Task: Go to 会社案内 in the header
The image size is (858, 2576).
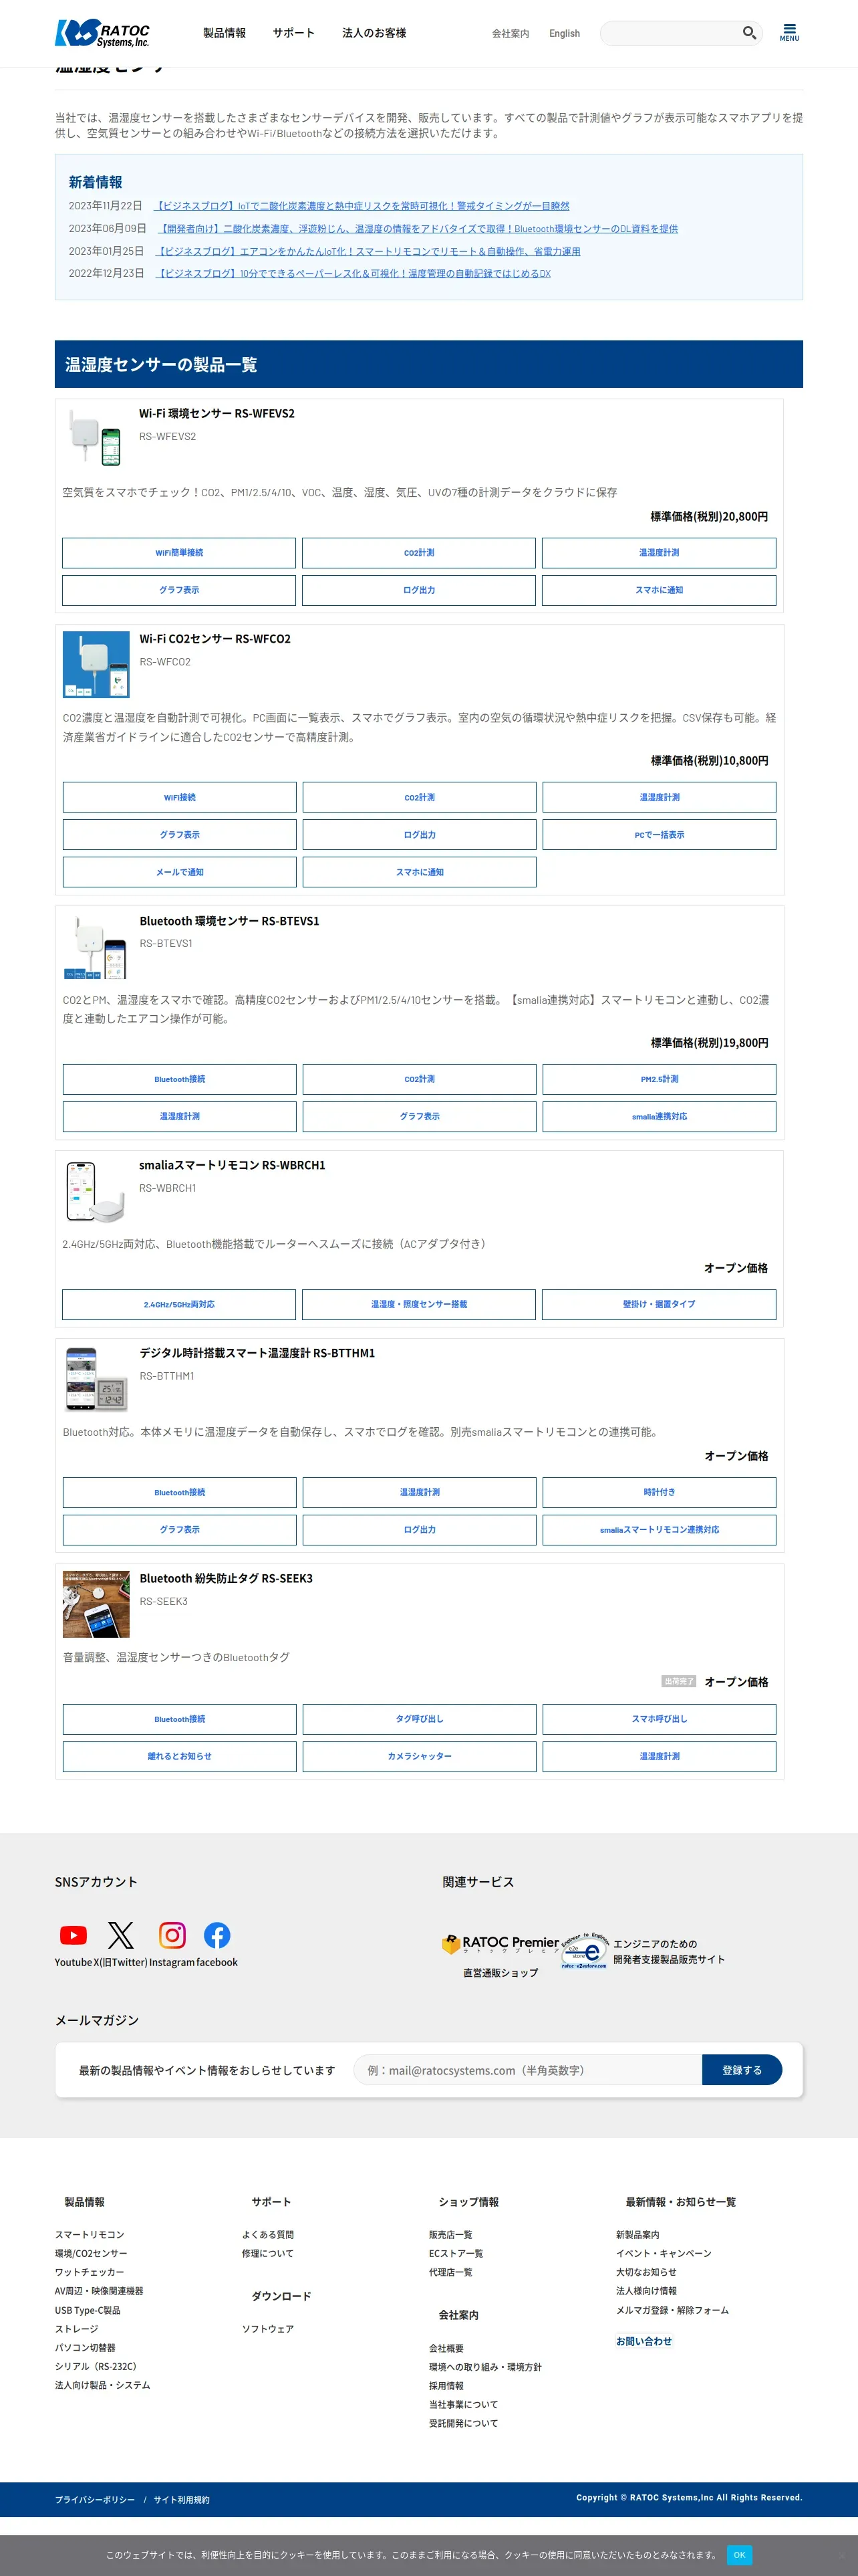Action: (511, 34)
